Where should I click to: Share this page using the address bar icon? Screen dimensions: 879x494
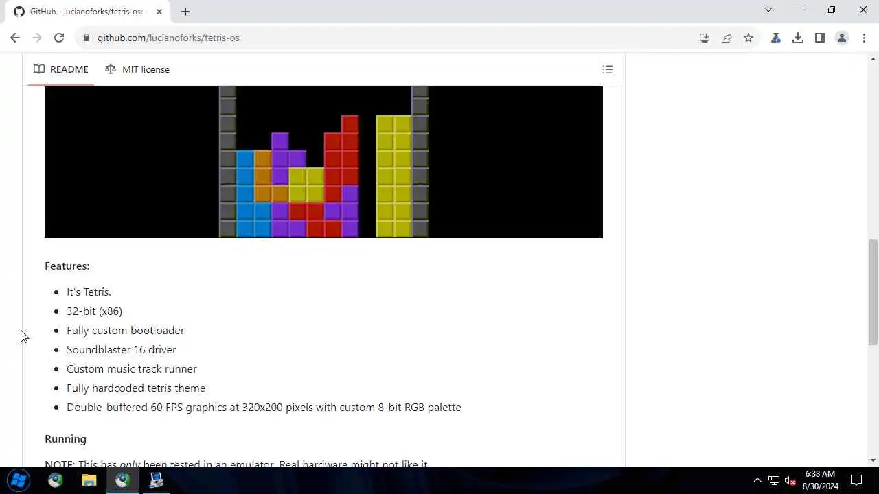[727, 38]
